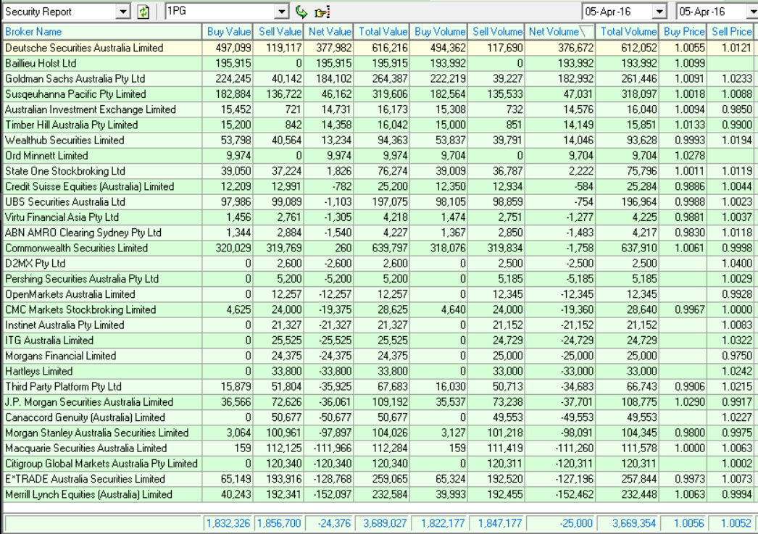Select Pershing Securities Australia Pty Ltd

coord(82,280)
